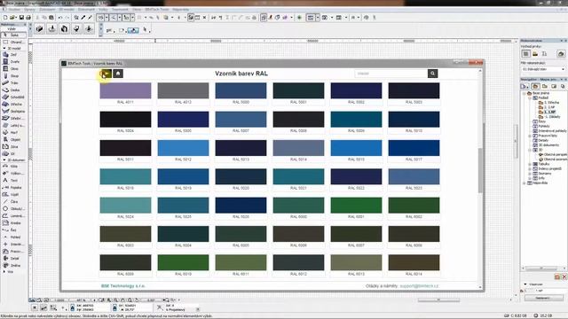Expand the Seznamy tree node
Viewport: 568px width, 319px height.
pyautogui.click(x=530, y=174)
